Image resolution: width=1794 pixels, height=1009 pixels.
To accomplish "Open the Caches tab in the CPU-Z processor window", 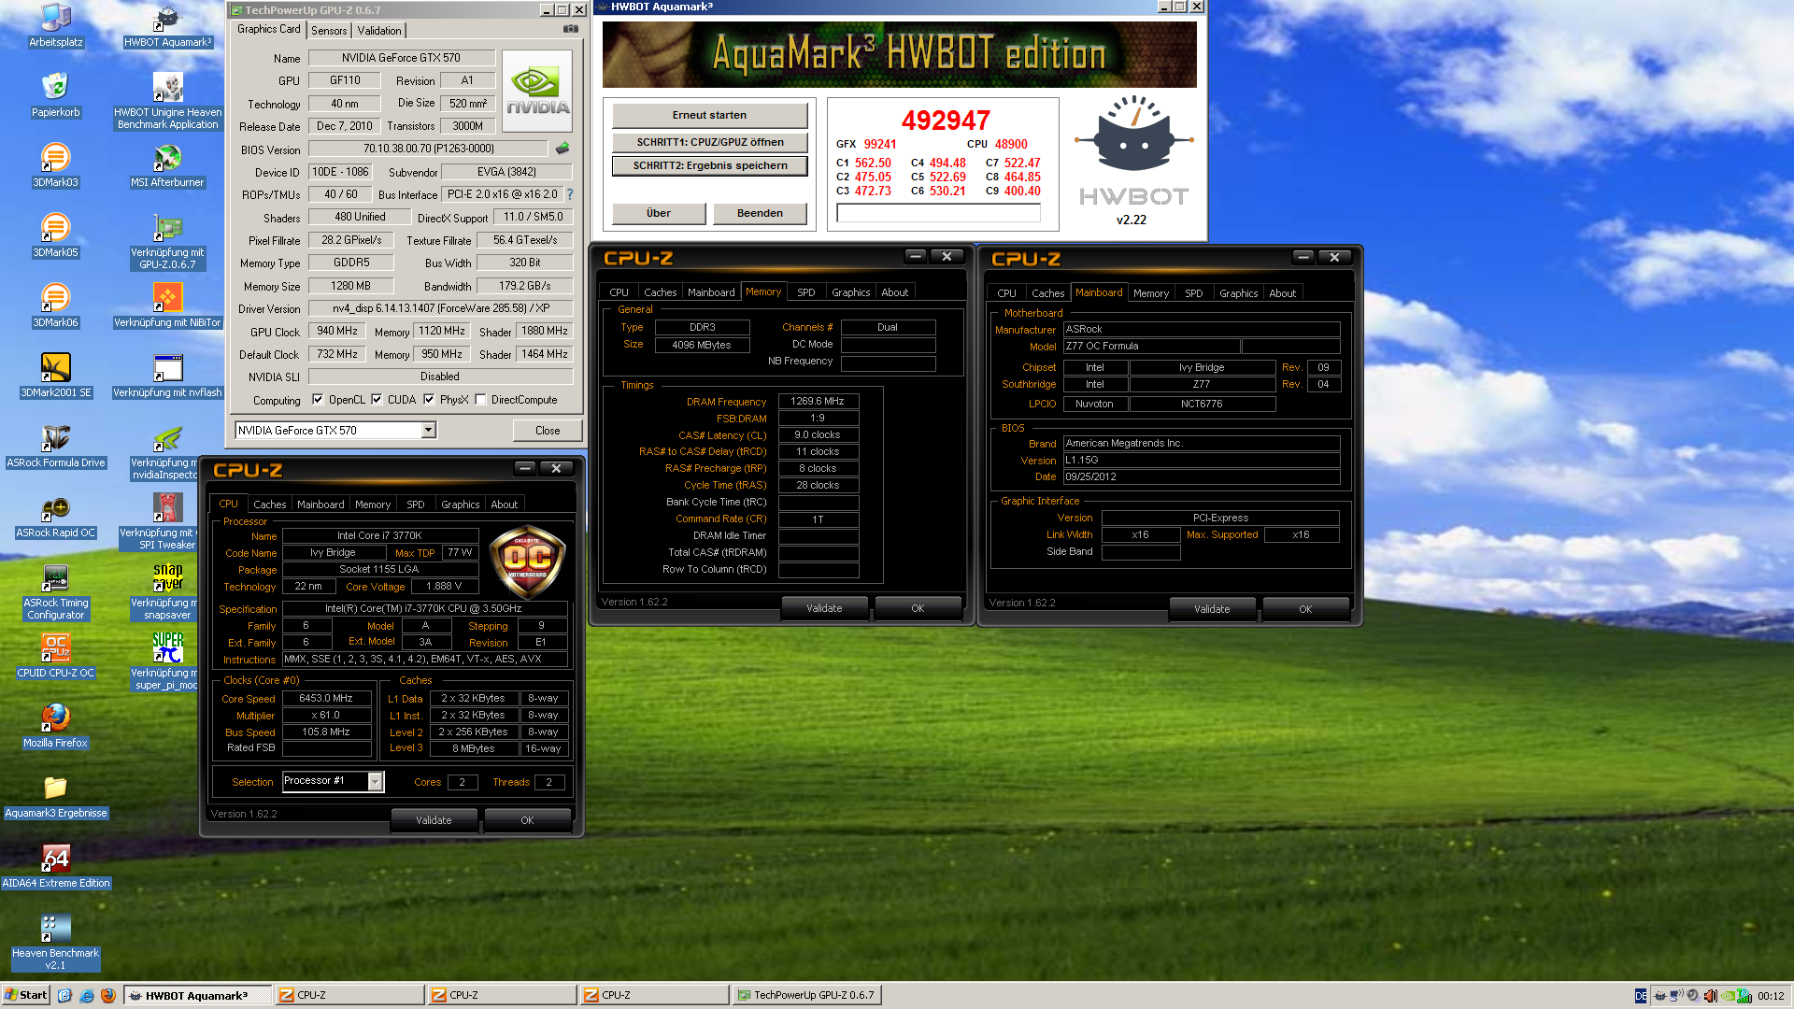I will pos(270,504).
